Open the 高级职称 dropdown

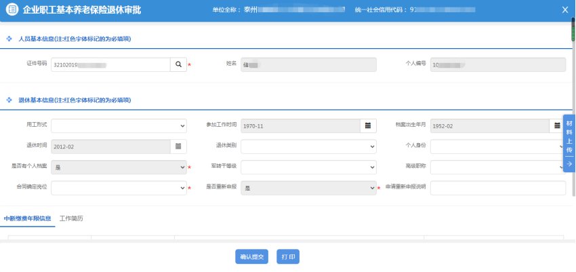498,167
